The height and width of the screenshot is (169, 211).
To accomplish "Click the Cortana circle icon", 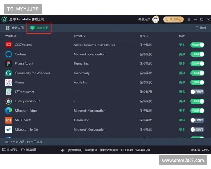I will 8,54.
